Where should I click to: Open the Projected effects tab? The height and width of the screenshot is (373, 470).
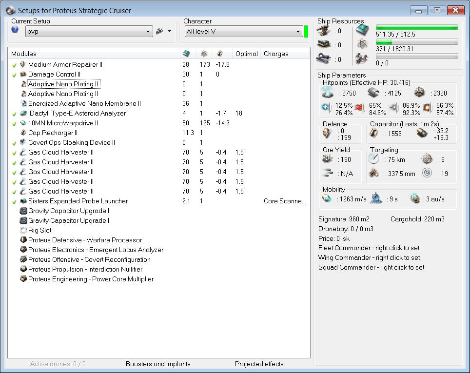(259, 364)
